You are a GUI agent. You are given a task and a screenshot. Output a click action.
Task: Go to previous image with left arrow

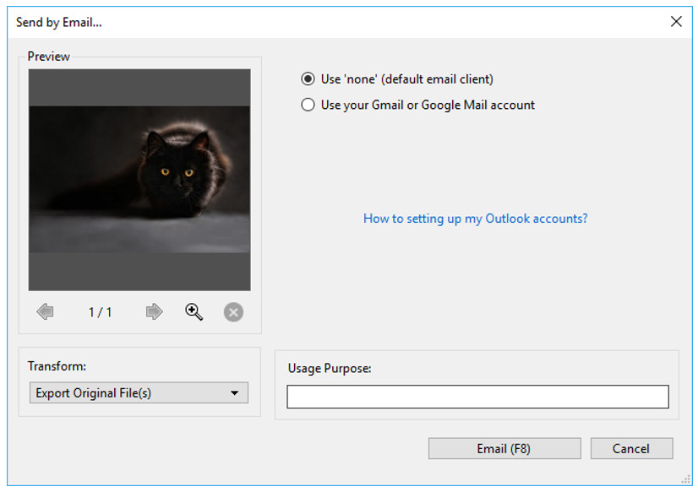tap(45, 311)
